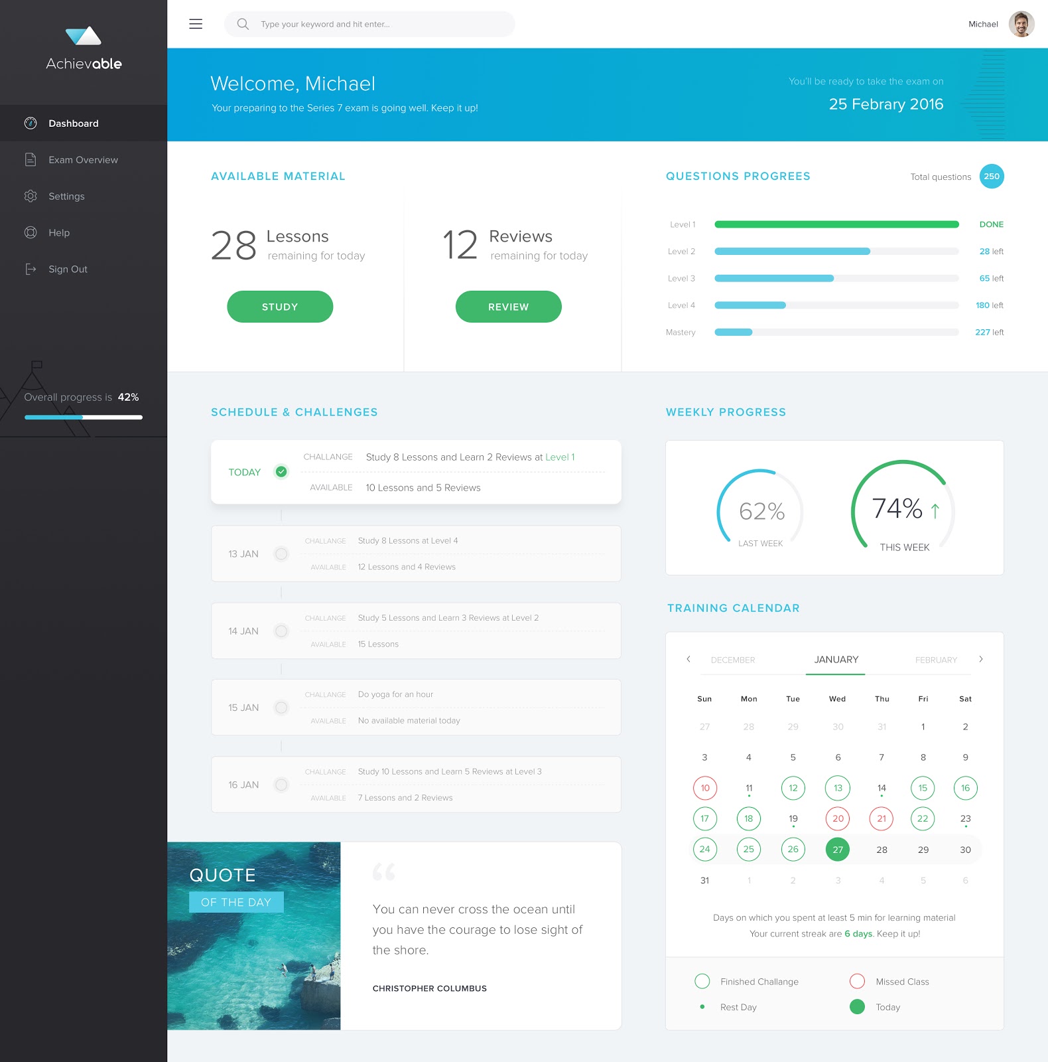Image resolution: width=1048 pixels, height=1062 pixels.
Task: Select calendar day 22
Action: [923, 818]
